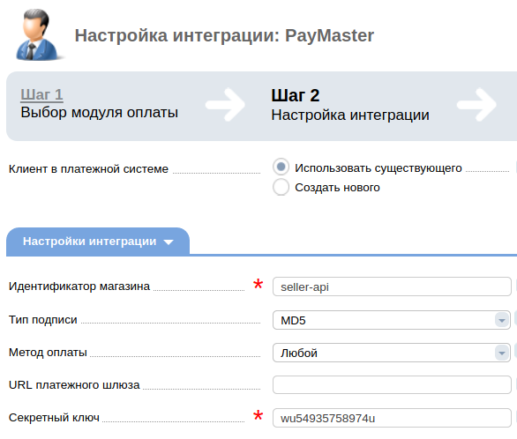Open the Тип подписи MD5 dropdown

392,320
